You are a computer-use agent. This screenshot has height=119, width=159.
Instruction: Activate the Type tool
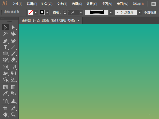[x=5, y=47]
